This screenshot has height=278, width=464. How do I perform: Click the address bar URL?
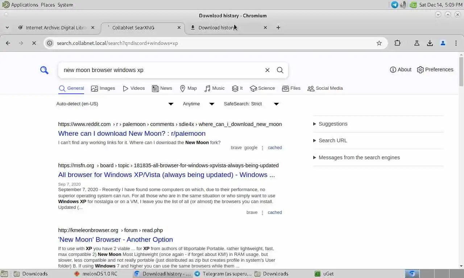[x=117, y=43]
